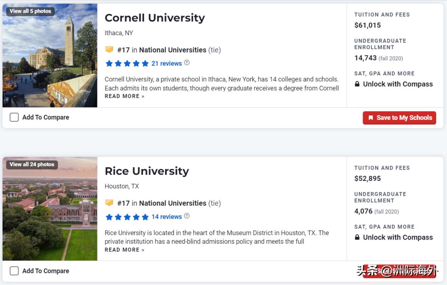
Task: Open the Rice University title link
Action: (147, 171)
